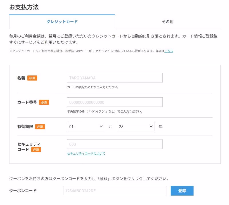Click the 必須 badge beside 有効期限
229x205 pixels.
coord(40,127)
